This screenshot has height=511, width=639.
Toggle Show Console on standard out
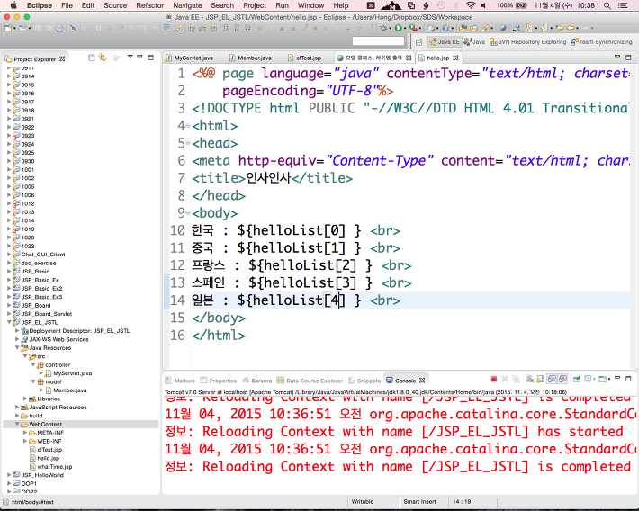pos(552,380)
